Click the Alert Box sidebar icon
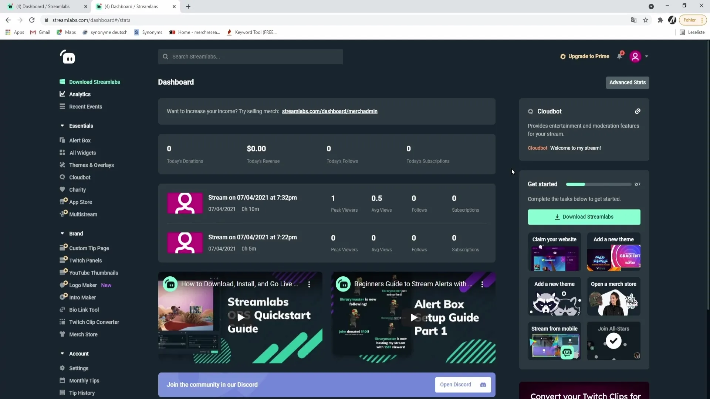Screen dimensions: 710x399 [62, 140]
